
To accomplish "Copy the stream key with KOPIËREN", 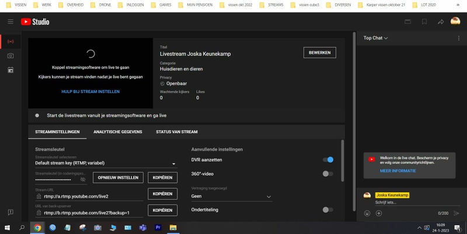I will 162,178.
